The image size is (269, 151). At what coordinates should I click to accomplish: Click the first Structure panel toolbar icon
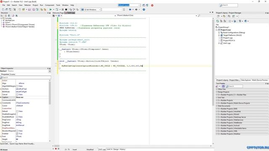[2, 16]
